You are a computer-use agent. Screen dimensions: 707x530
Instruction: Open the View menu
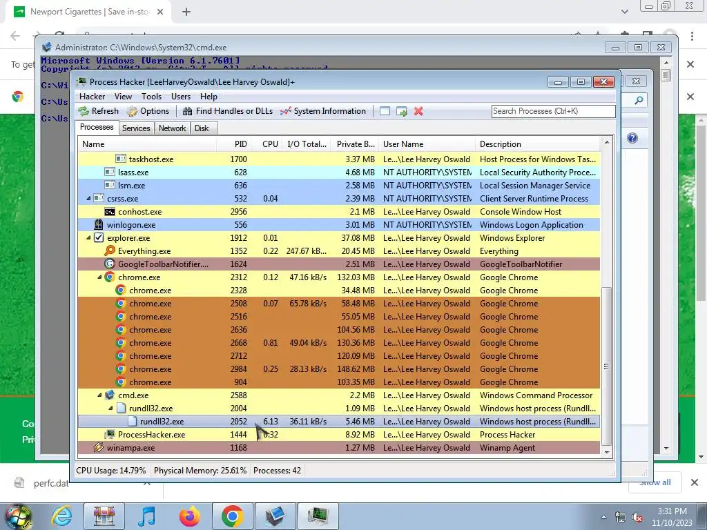pyautogui.click(x=123, y=97)
